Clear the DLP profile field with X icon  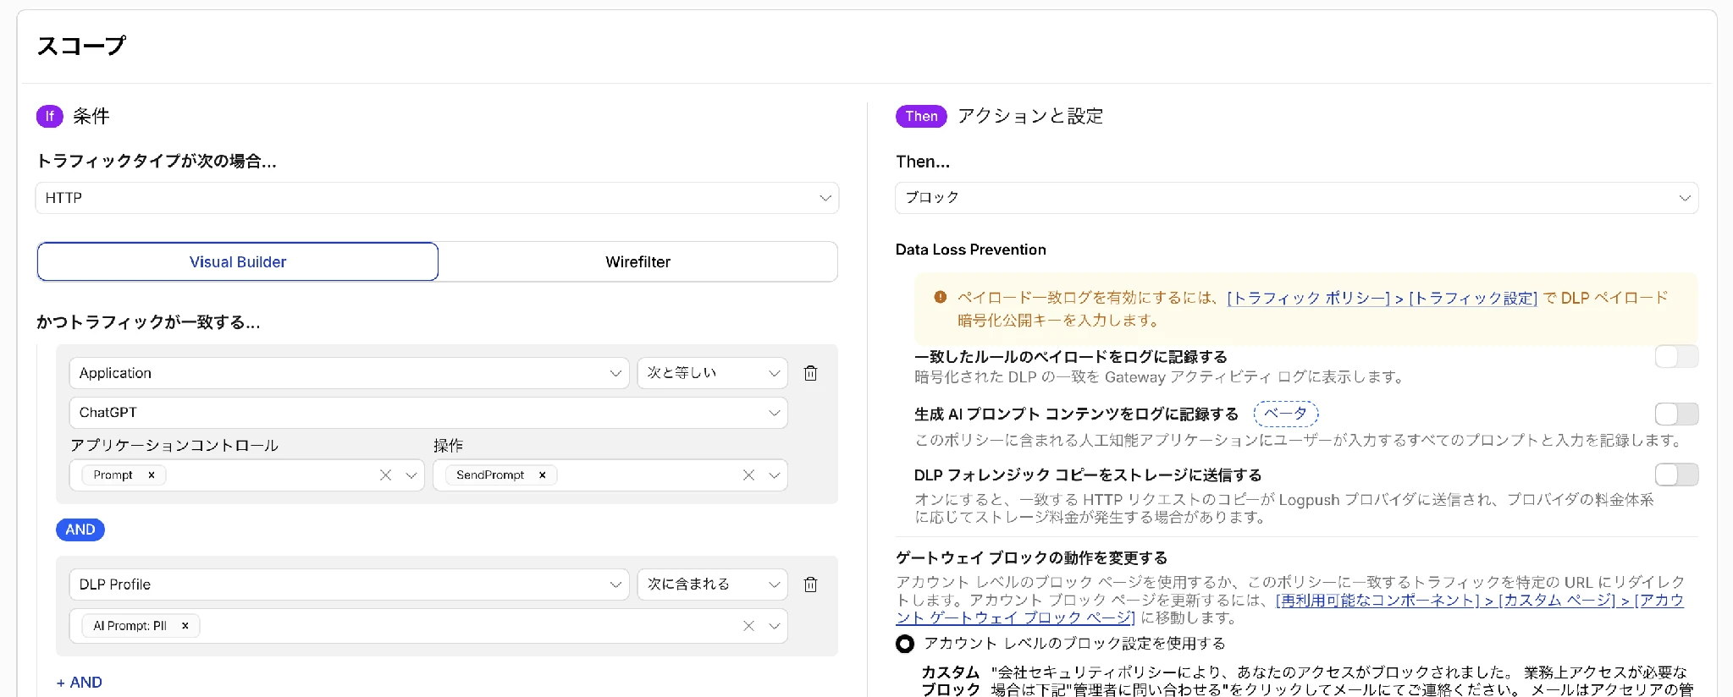tap(748, 626)
